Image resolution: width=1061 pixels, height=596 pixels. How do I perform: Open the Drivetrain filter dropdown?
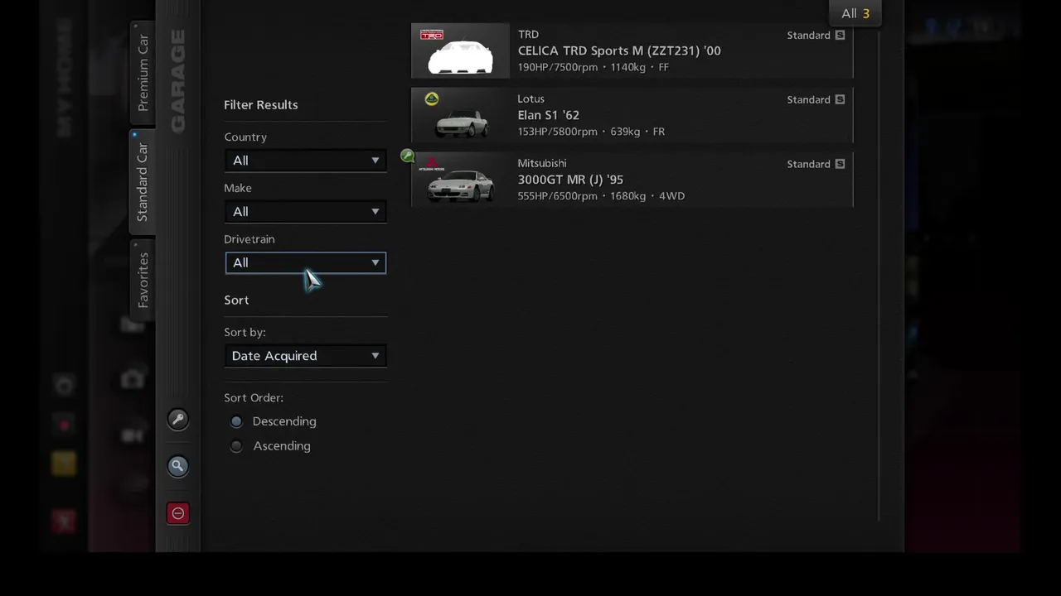click(x=306, y=263)
